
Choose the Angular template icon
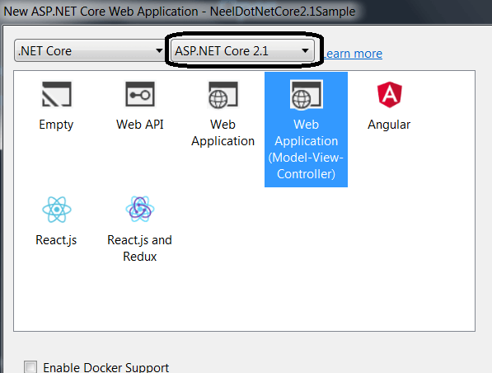pyautogui.click(x=389, y=95)
